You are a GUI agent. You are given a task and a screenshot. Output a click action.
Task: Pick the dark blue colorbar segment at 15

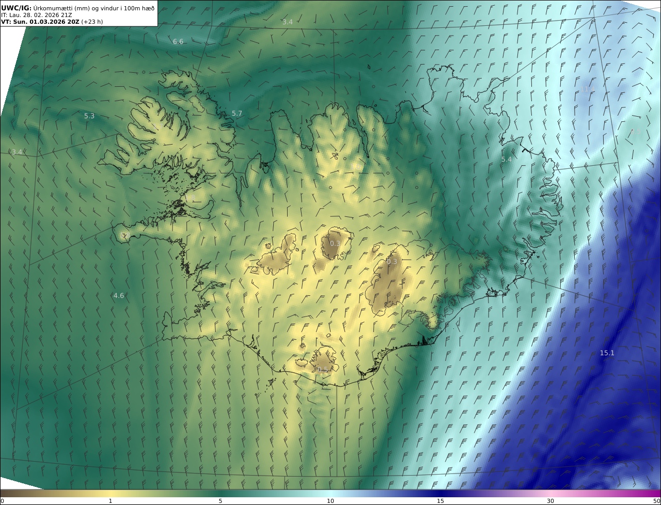(x=440, y=493)
